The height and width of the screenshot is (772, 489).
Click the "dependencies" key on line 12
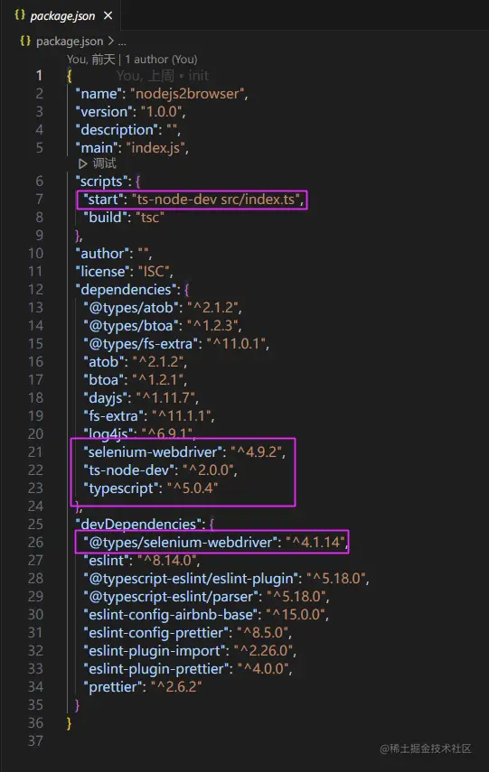(126, 290)
